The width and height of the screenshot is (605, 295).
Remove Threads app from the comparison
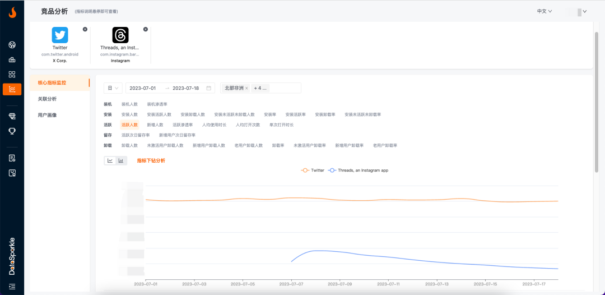(146, 29)
